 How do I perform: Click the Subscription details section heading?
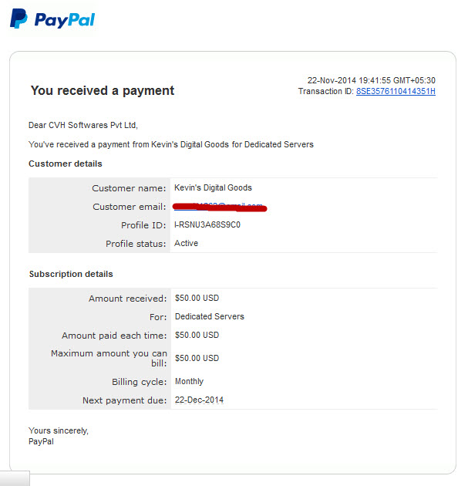(71, 274)
